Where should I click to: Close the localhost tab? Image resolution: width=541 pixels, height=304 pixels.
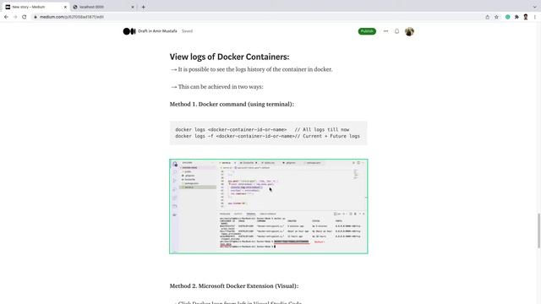[x=133, y=7]
